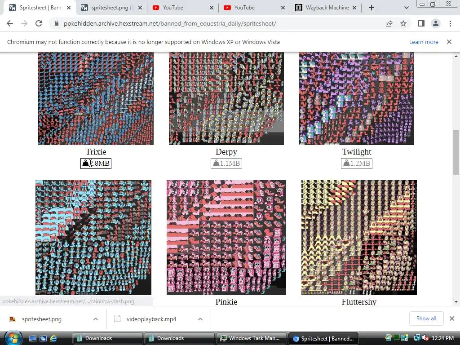Open the Chromium three-dot menu

click(450, 23)
